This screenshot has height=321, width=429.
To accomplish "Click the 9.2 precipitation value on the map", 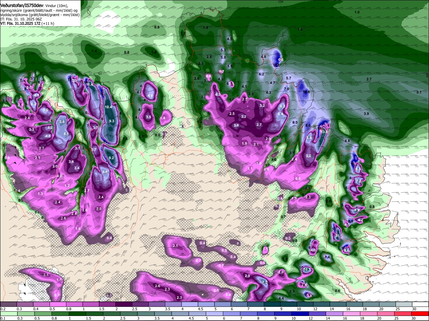I will [x=112, y=158].
